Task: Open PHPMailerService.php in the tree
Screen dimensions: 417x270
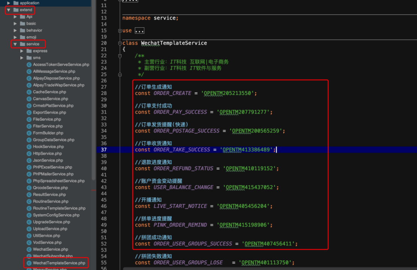Action: click(x=53, y=174)
